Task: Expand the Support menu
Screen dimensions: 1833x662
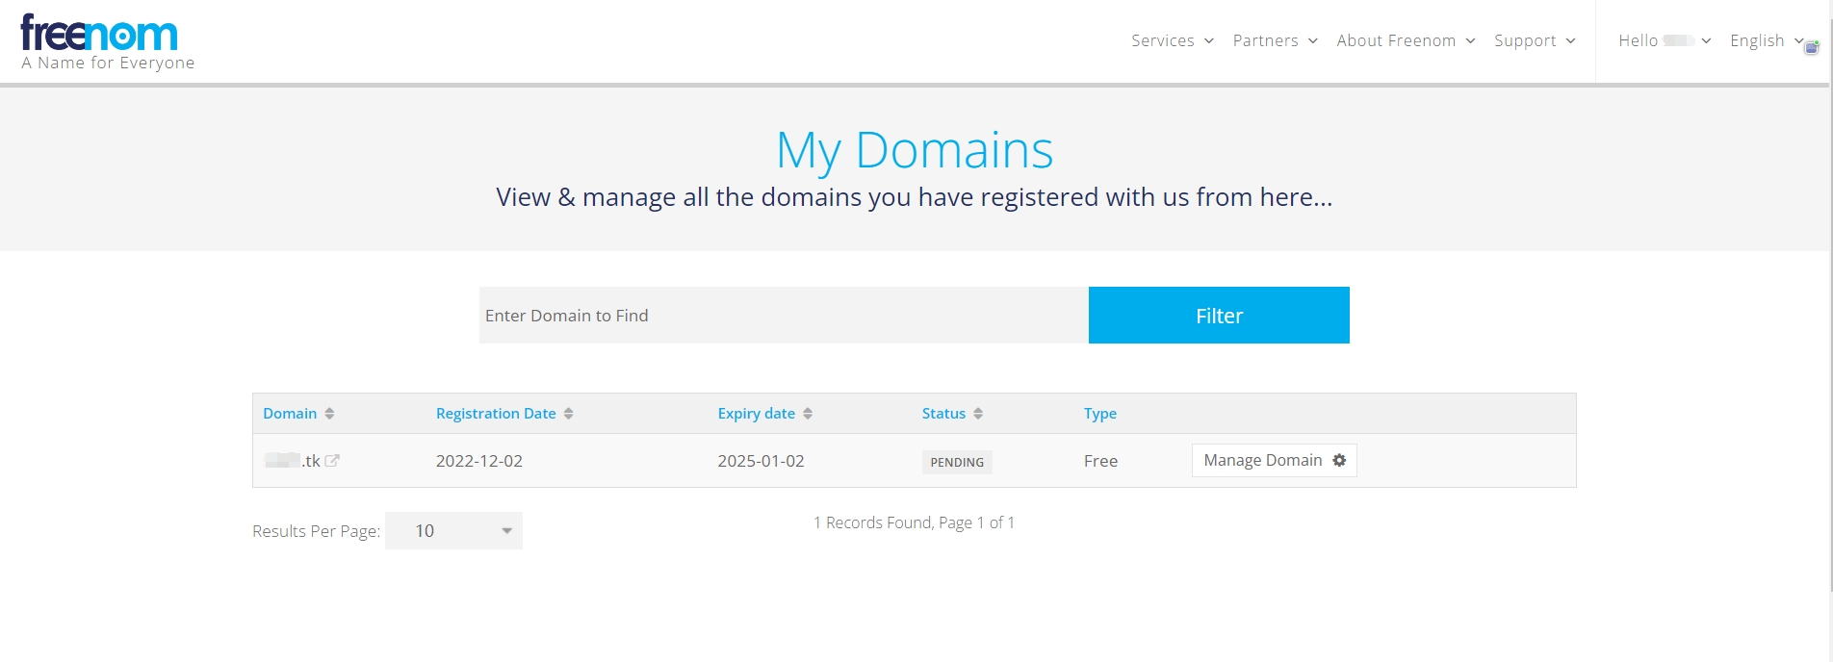Action: (1535, 40)
